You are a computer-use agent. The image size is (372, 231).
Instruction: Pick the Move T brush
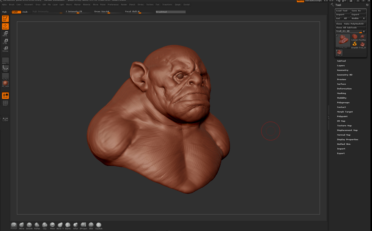point(60,225)
